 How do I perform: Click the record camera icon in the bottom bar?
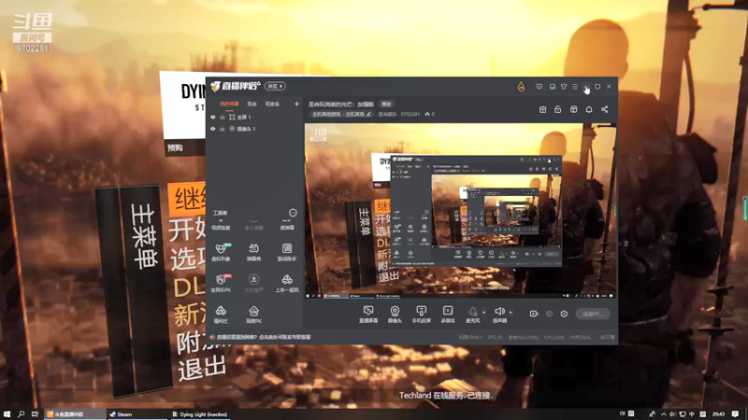click(534, 314)
